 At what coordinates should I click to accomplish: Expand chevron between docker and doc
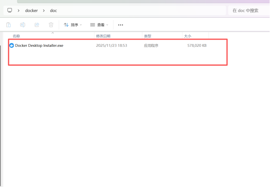[x=44, y=11]
